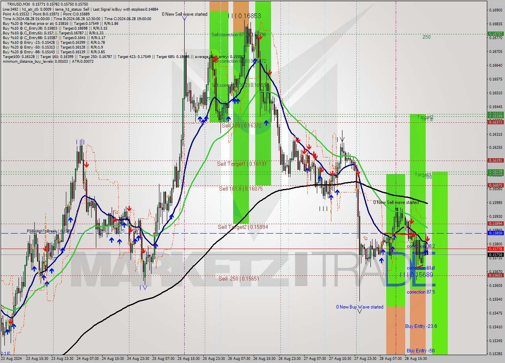The width and height of the screenshot is (505, 363).
Task: Click the '250' level label near 0.16787
Action: tap(426, 37)
